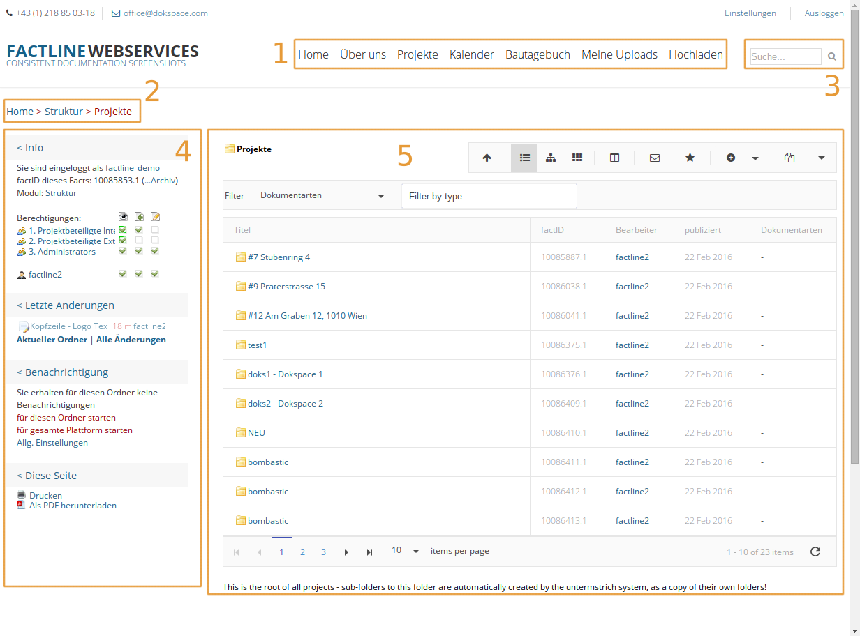The height and width of the screenshot is (636, 860).
Task: Switch to grid view of the folder
Action: pyautogui.click(x=577, y=158)
